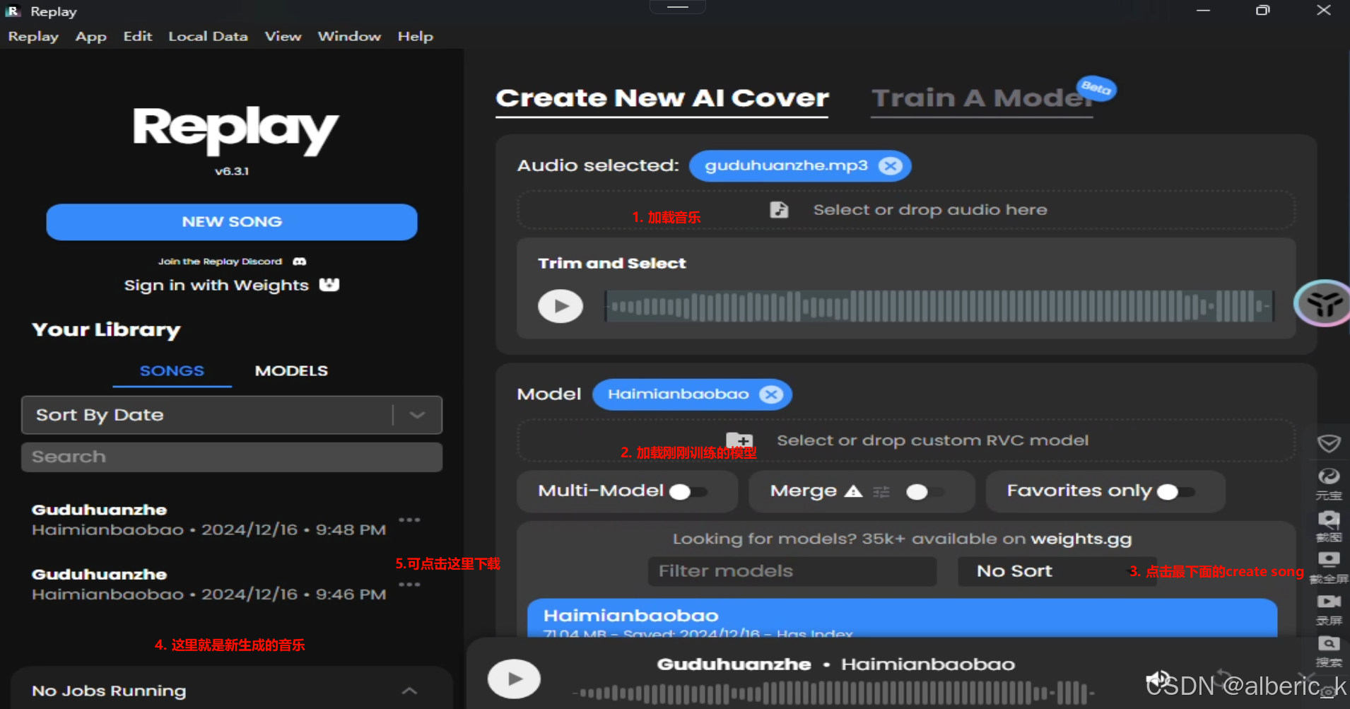Click the Replay logo in sidebar
Viewport: 1350px width, 709px height.
coord(235,130)
